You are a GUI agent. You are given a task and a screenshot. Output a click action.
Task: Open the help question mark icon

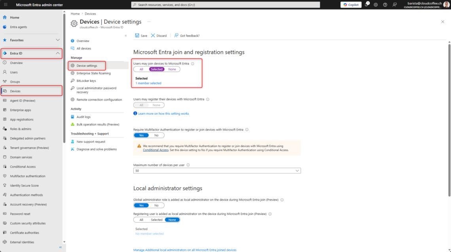pos(385,5)
